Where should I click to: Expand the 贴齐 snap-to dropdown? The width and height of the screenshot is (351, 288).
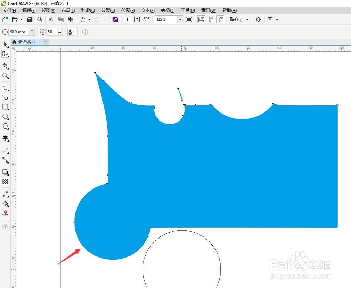(247, 19)
